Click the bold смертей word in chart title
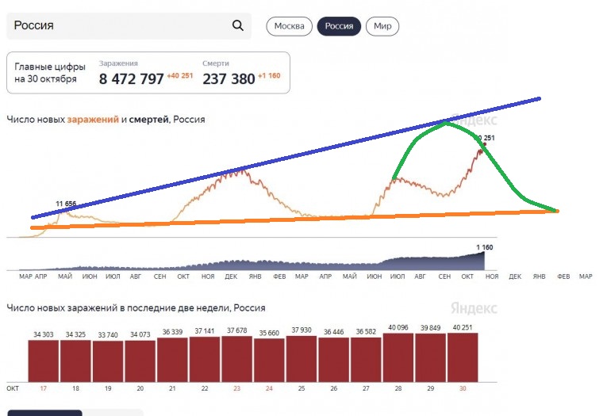 coord(148,120)
